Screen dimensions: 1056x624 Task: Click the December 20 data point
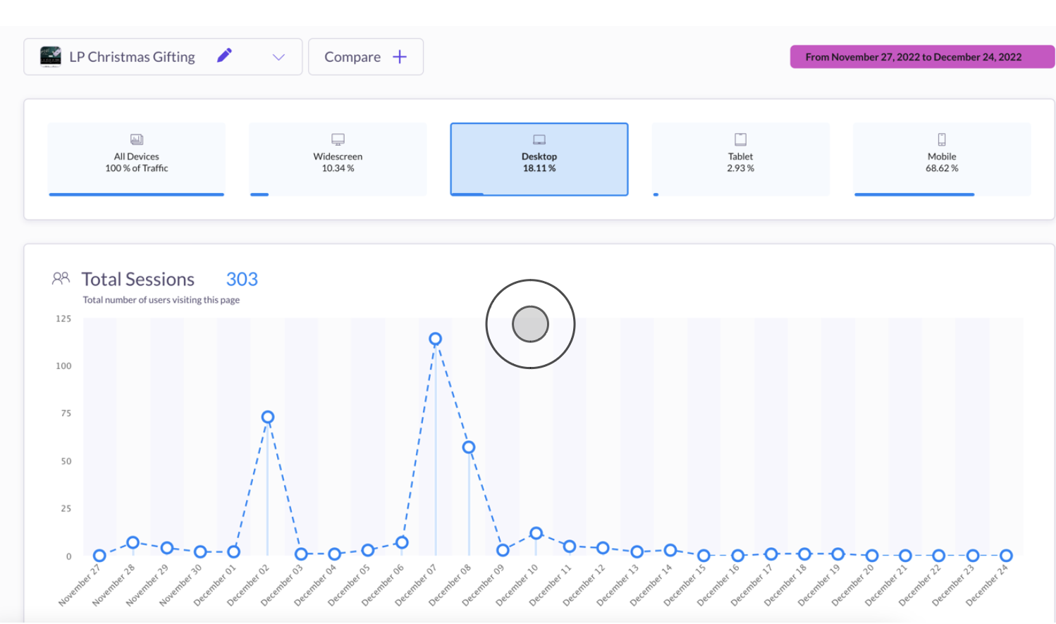click(872, 556)
